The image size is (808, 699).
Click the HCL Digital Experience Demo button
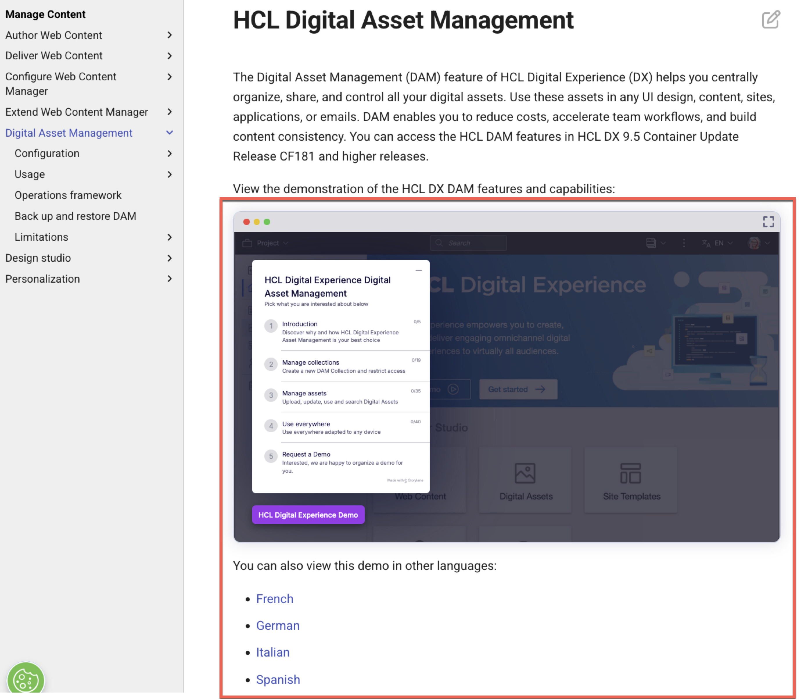click(308, 515)
